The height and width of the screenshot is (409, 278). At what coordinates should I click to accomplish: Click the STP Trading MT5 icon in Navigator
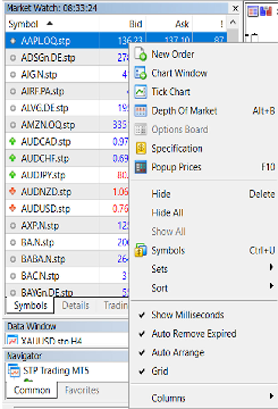[14, 371]
